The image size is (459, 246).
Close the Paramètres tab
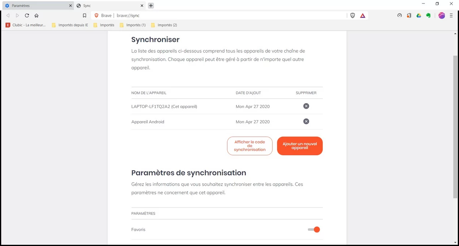pos(70,6)
